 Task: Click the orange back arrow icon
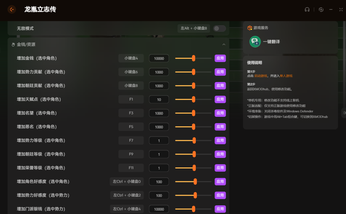pos(12,9)
